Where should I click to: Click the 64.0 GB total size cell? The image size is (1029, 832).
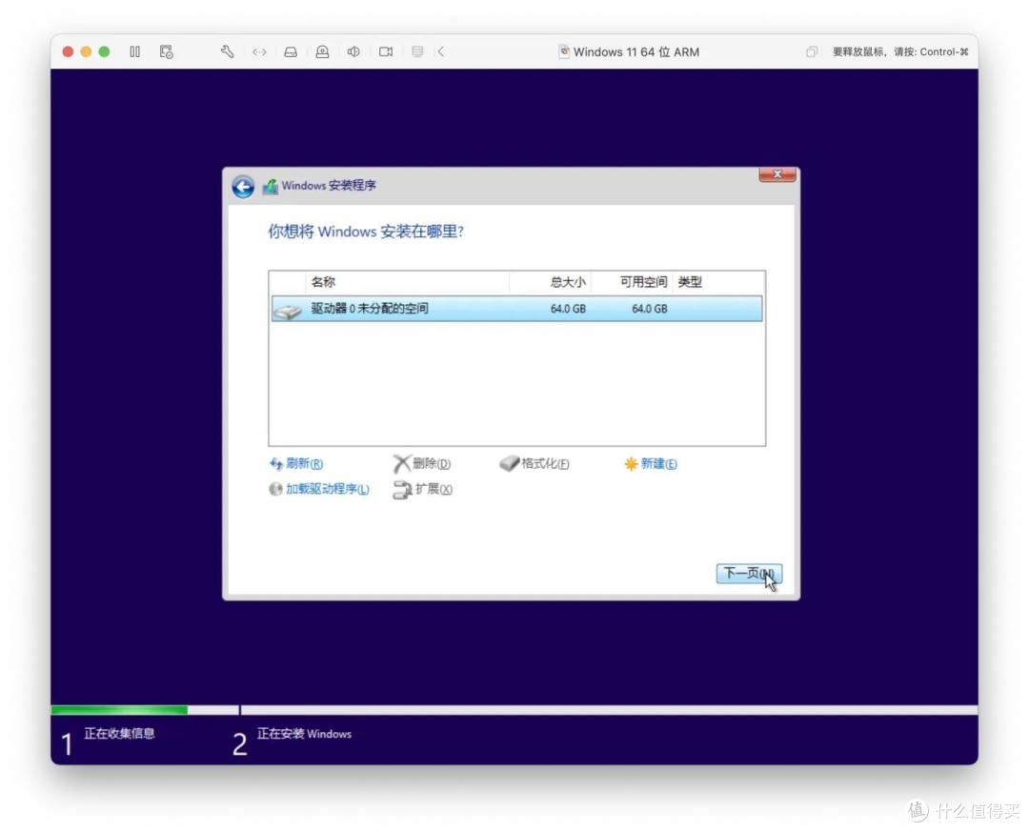click(568, 309)
